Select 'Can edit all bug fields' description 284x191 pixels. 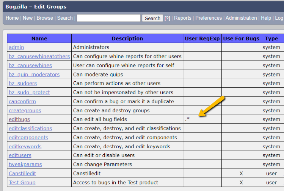(x=100, y=119)
